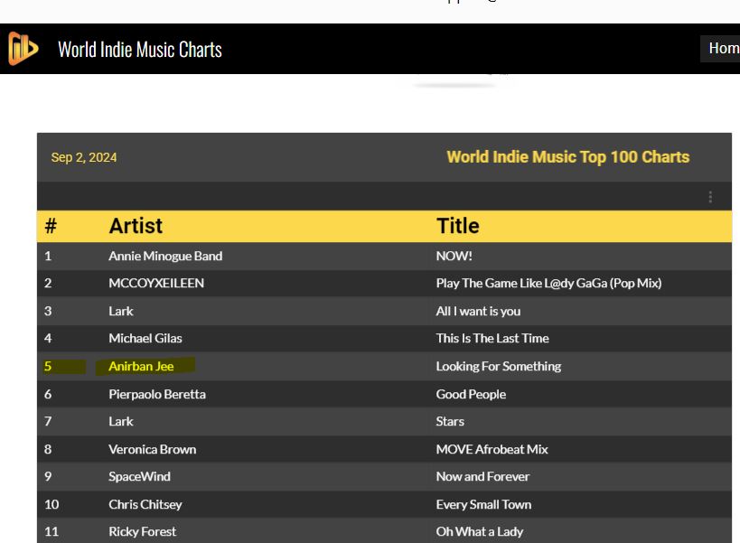Select the MCCOYXEILEEN artist entry
The height and width of the screenshot is (543, 740).
click(156, 283)
